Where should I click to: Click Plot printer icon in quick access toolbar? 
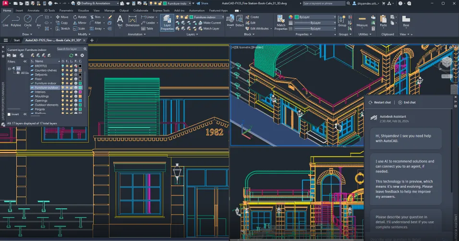(x=50, y=3)
